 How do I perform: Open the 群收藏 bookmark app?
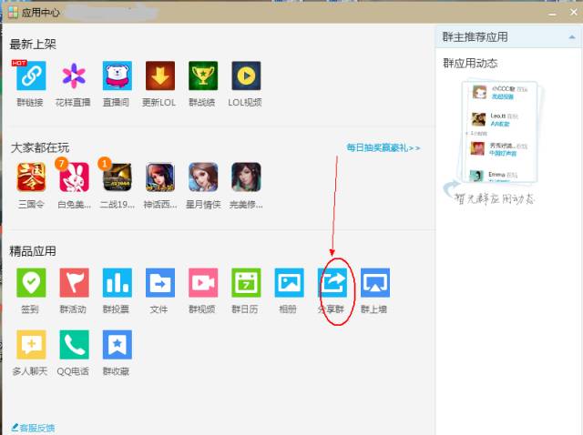[118, 344]
